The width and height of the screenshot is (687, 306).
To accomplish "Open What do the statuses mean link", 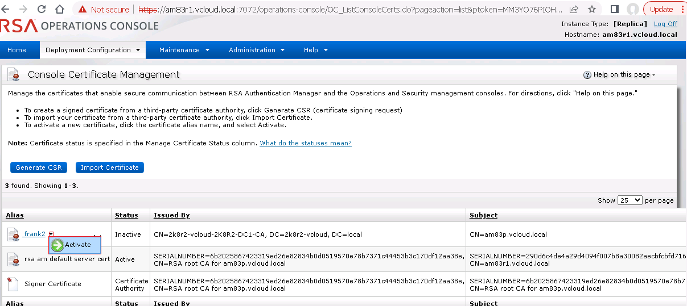I will [x=305, y=143].
